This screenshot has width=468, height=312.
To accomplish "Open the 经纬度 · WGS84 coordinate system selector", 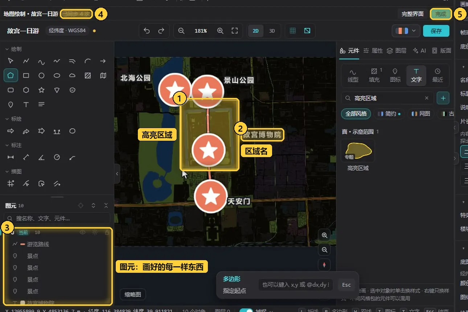I will click(x=67, y=30).
